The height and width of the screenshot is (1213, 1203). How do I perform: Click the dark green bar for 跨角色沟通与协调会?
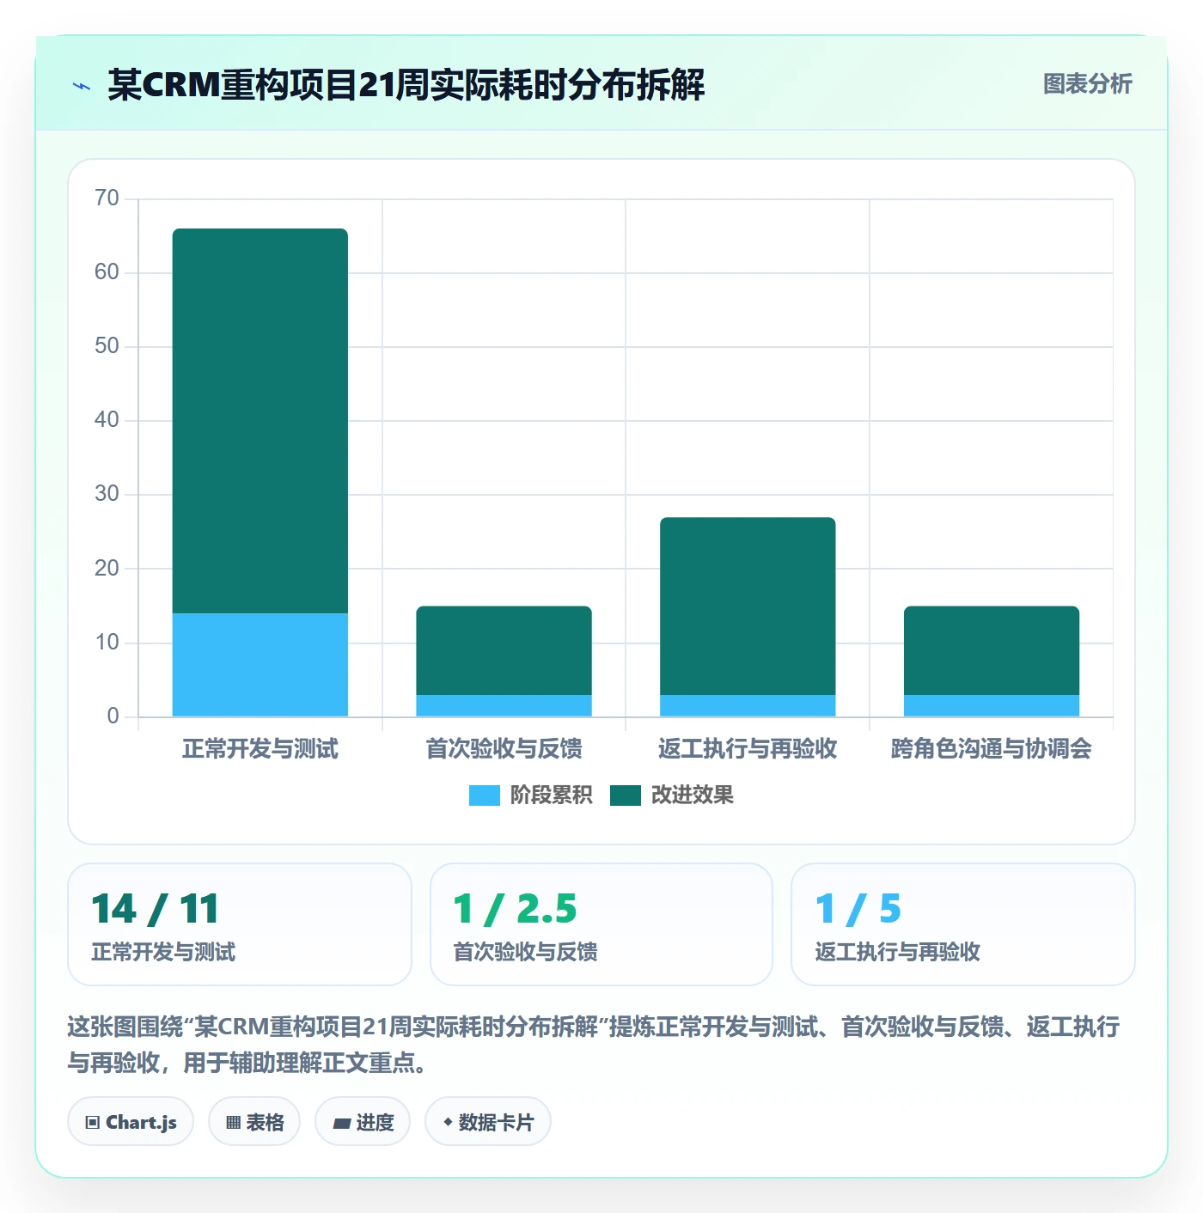(x=992, y=650)
